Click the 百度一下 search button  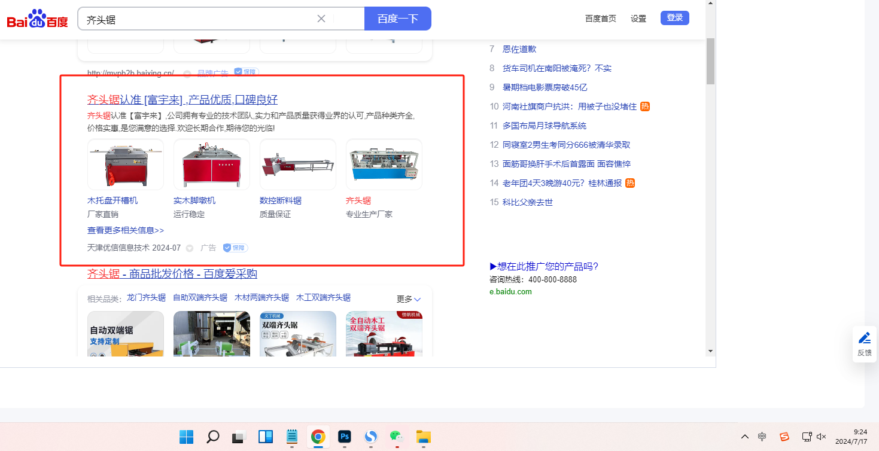397,19
